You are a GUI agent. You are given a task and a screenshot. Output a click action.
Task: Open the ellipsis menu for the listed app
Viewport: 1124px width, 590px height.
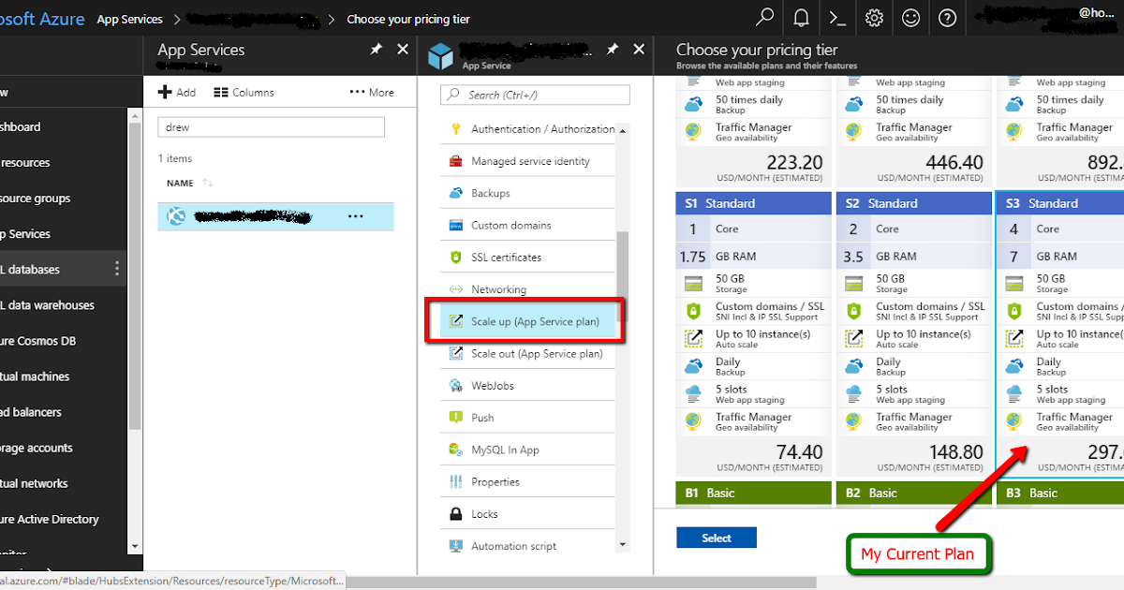point(356,216)
